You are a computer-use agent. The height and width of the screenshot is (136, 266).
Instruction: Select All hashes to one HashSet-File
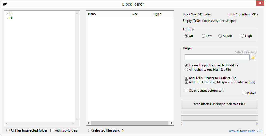186,70
